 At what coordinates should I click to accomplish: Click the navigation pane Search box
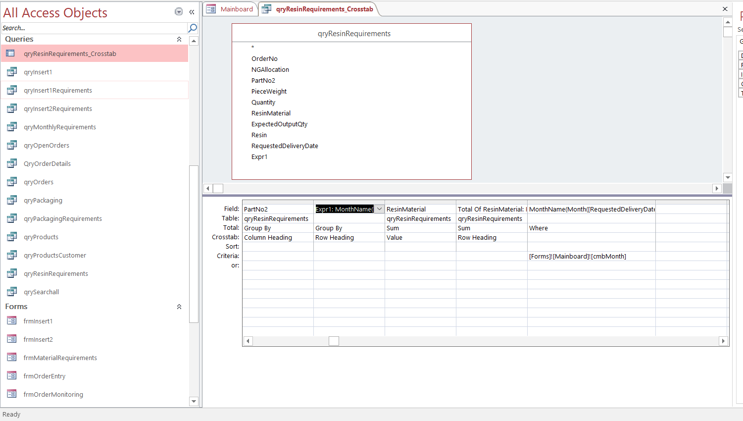click(94, 28)
